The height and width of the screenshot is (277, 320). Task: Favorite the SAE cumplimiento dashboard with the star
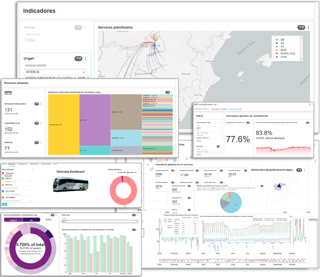coord(219,104)
